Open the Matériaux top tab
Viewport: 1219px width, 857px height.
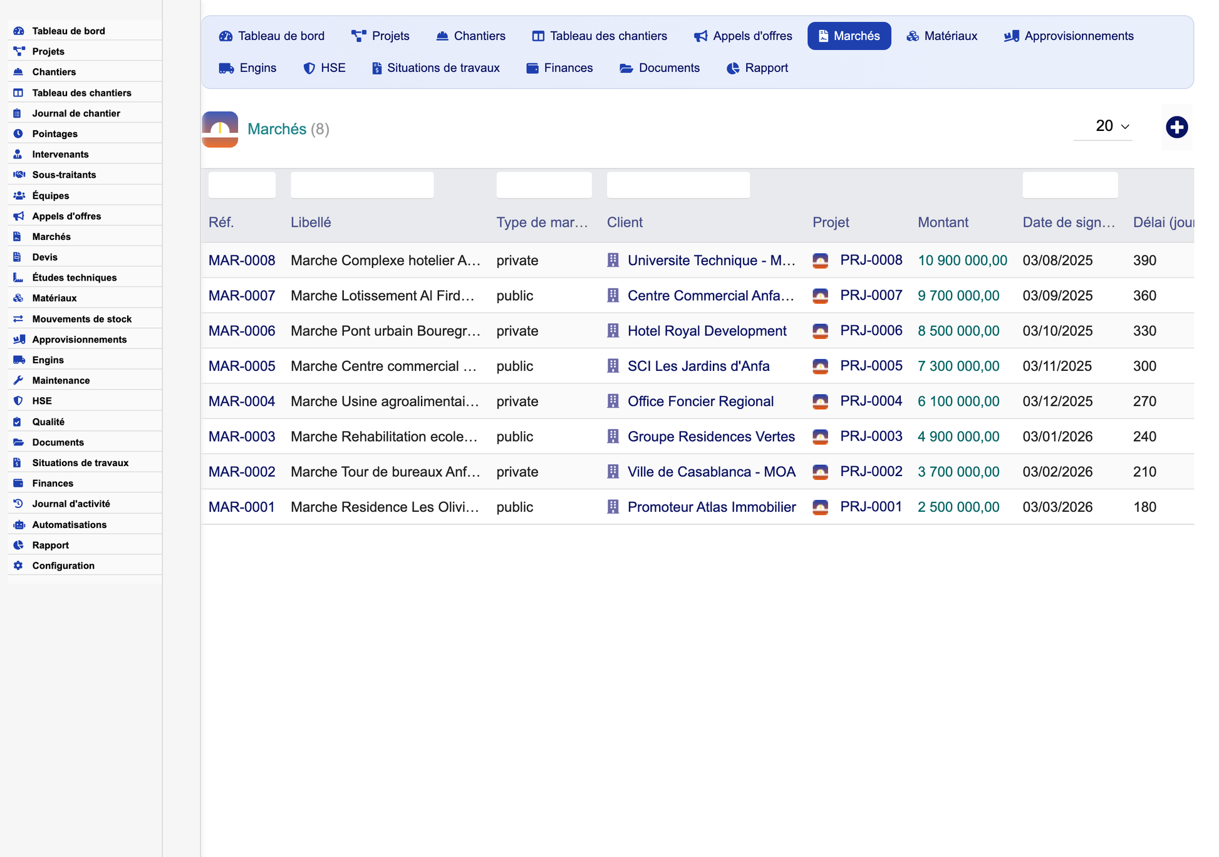click(x=941, y=36)
